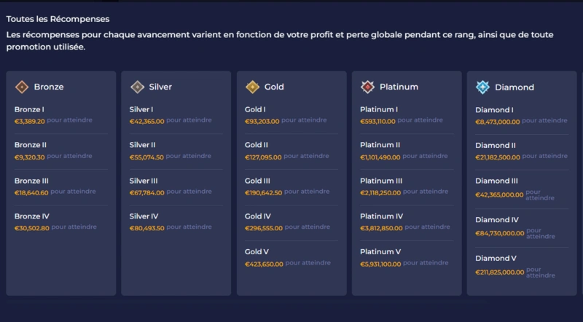Image resolution: width=583 pixels, height=322 pixels.
Task: Select the Gold V reward row
Action: pyautogui.click(x=291, y=258)
